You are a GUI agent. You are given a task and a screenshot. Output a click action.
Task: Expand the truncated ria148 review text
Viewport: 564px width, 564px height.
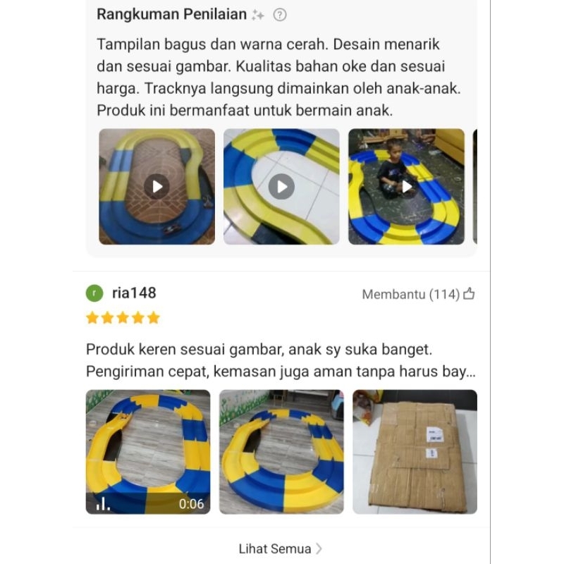click(x=281, y=360)
